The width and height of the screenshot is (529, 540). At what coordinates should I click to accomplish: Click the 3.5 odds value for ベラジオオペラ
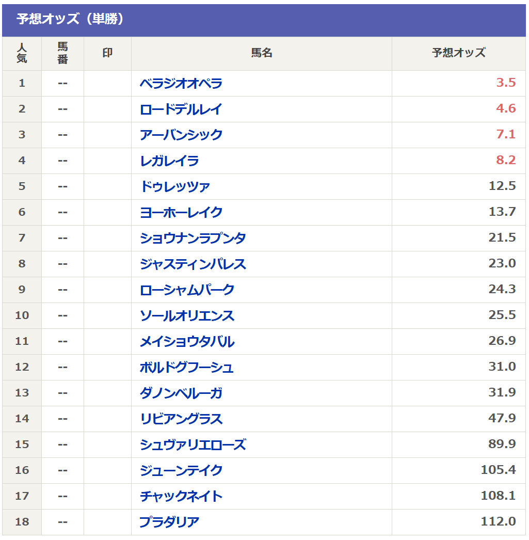(x=506, y=83)
